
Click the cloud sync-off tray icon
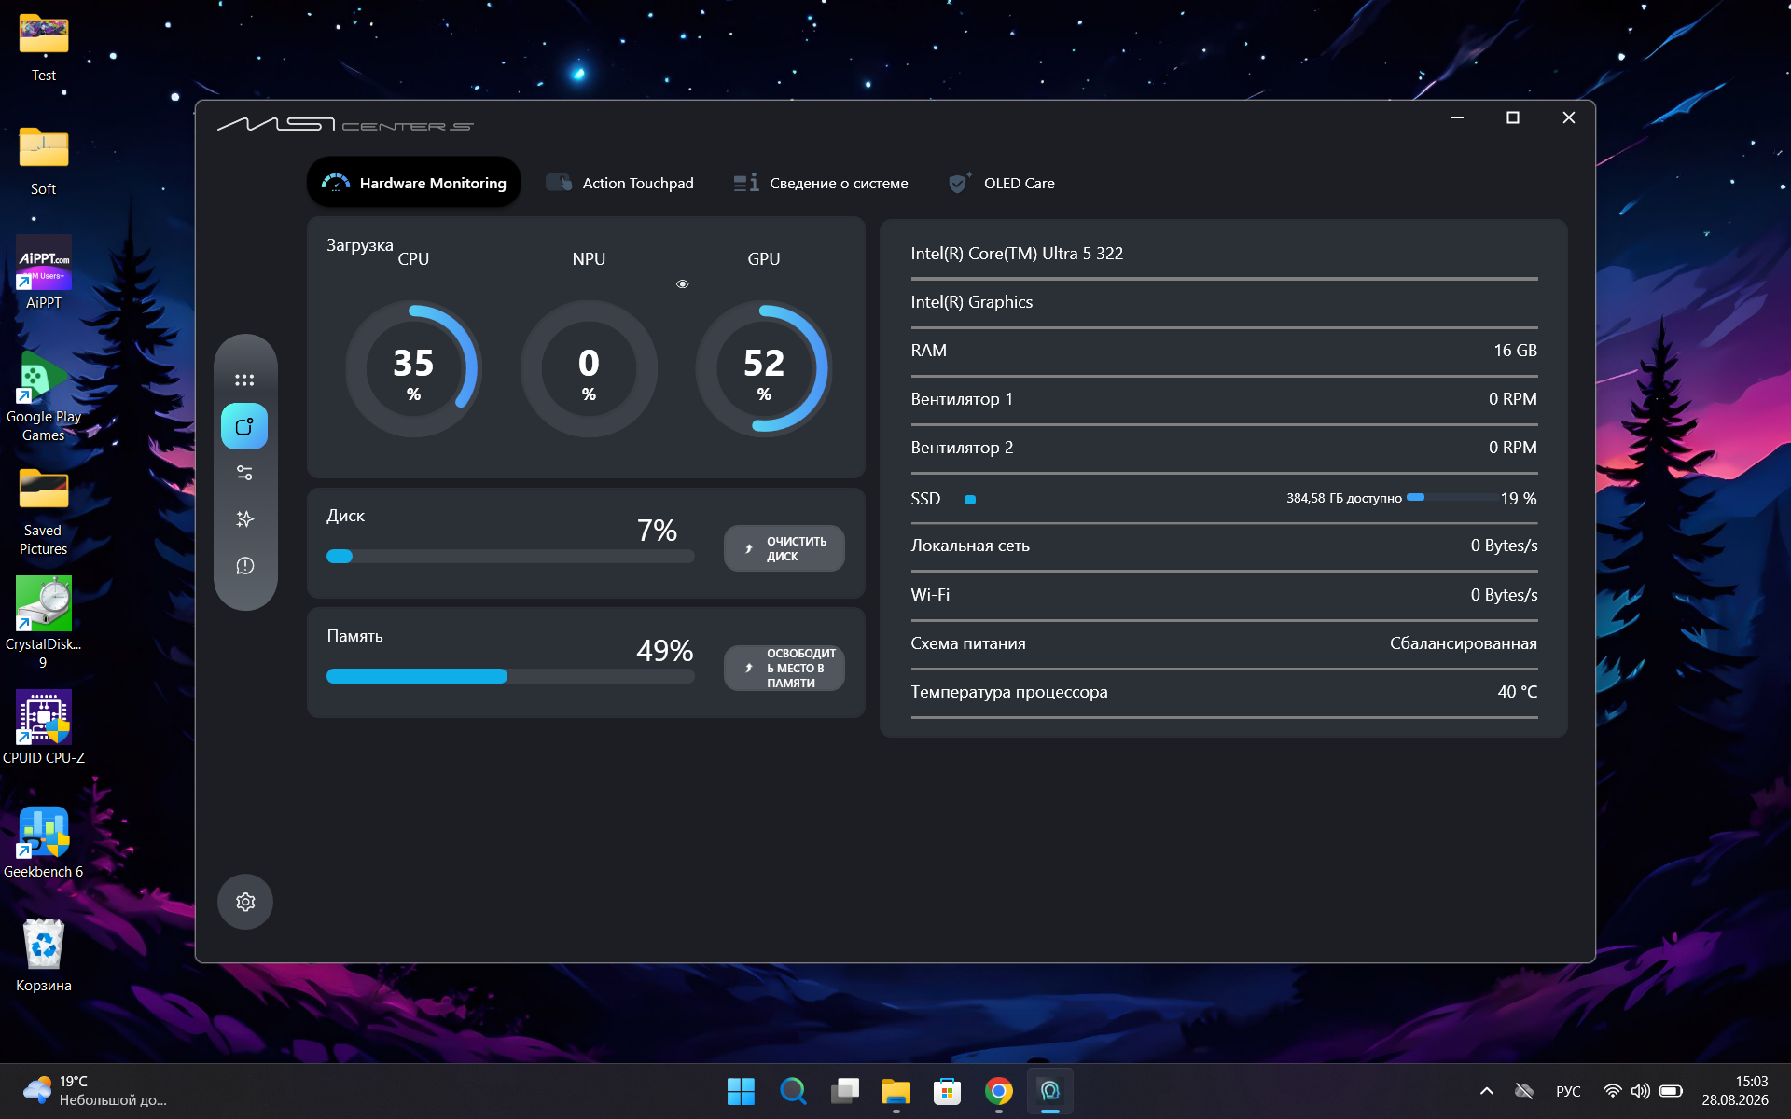pos(1524,1091)
